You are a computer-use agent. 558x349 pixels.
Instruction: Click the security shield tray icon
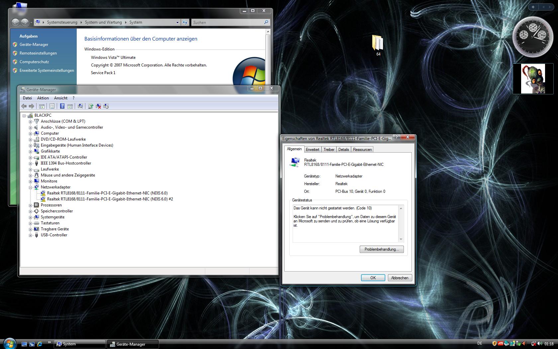[495, 344]
